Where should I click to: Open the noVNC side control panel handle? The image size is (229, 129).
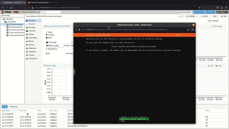click(74, 72)
